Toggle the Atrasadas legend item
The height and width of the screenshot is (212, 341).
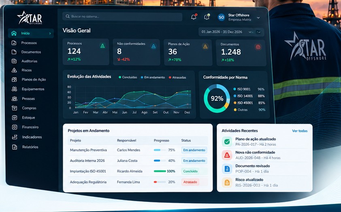(x=177, y=77)
